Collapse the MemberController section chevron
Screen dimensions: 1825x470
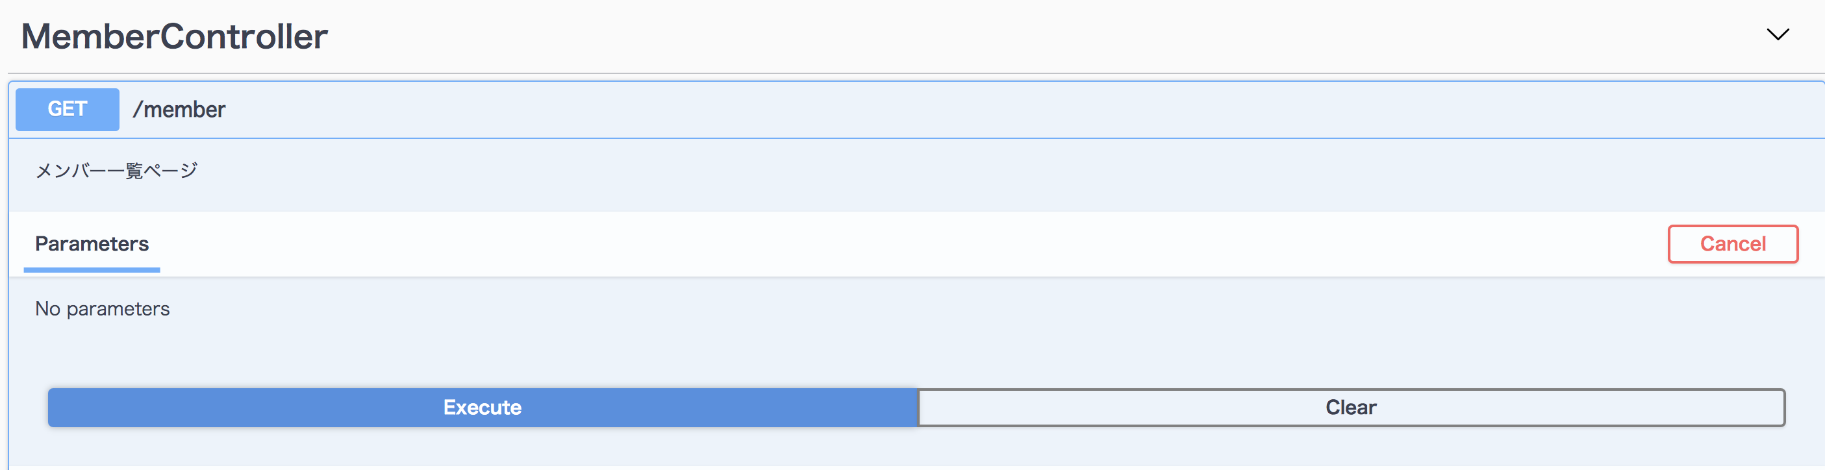coord(1777,34)
